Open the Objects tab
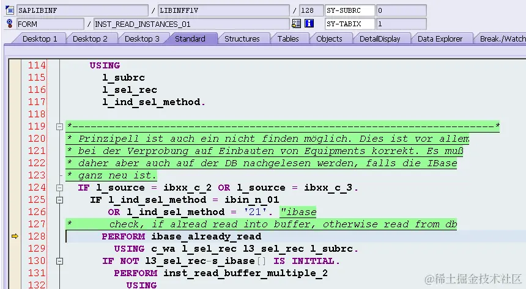 (329, 39)
